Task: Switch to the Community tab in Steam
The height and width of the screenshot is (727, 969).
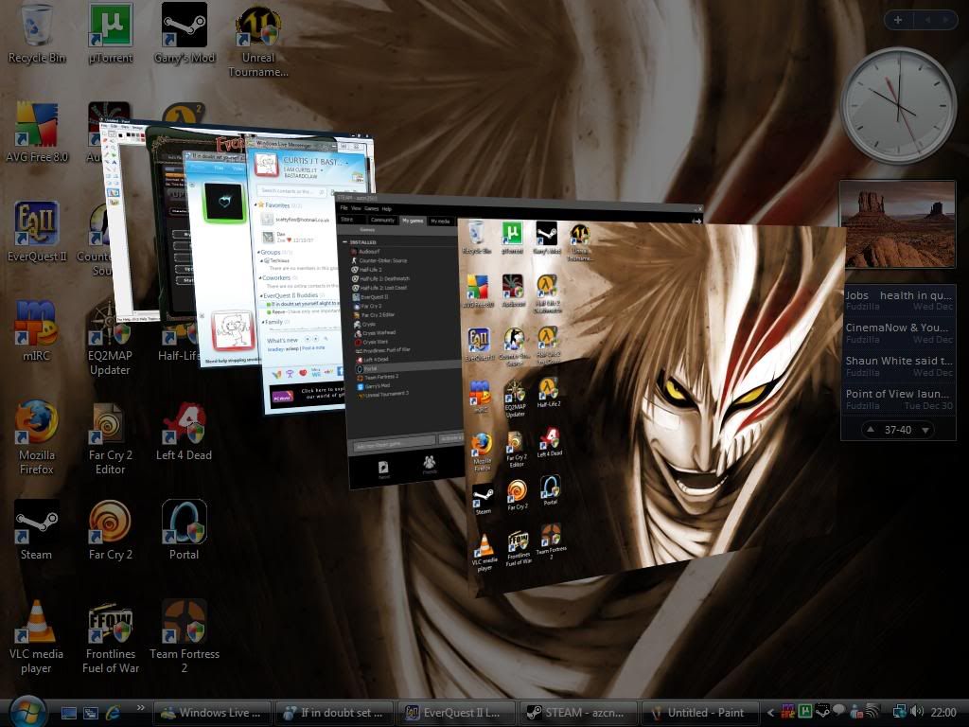Action: [x=382, y=220]
